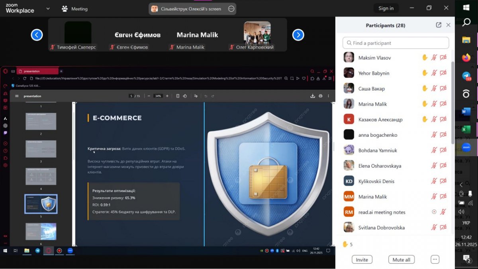The image size is (478, 269).
Task: Expand the Zoom Workplace dropdown arrow
Action: (48, 8)
